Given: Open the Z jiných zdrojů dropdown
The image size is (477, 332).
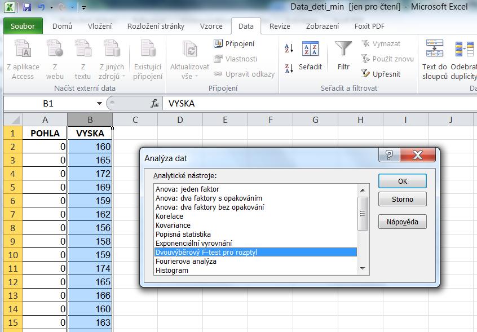Looking at the screenshot, I should (x=112, y=60).
